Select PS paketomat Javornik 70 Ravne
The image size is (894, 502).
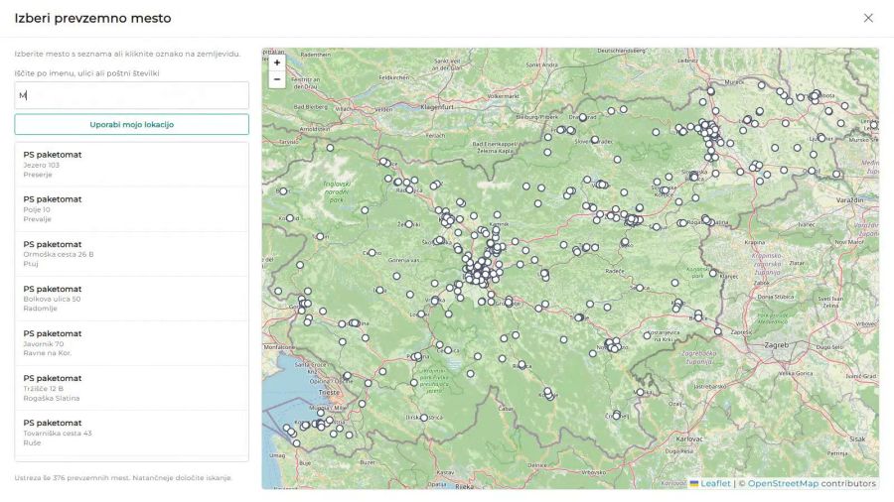132,343
